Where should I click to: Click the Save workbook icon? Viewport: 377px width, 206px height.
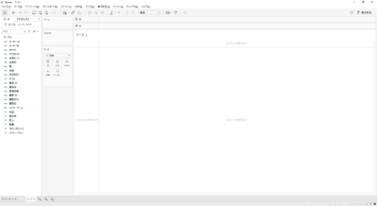pos(34,12)
